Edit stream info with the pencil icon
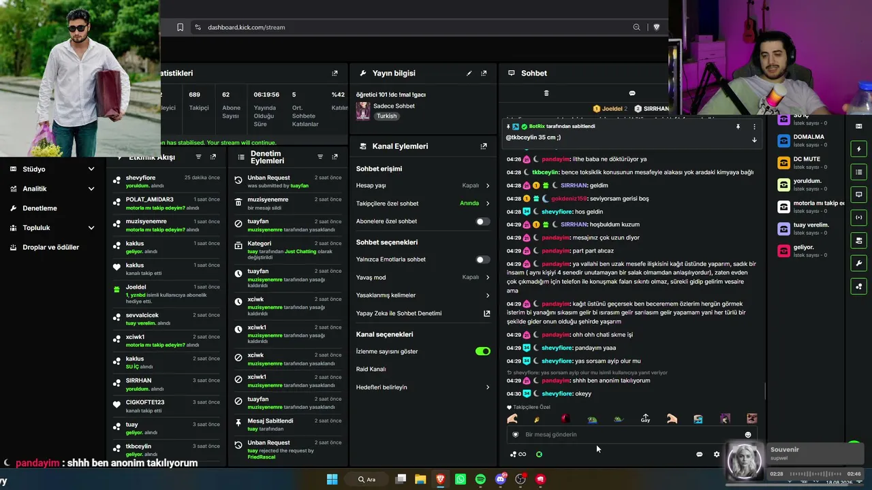The width and height of the screenshot is (872, 490). pos(469,73)
